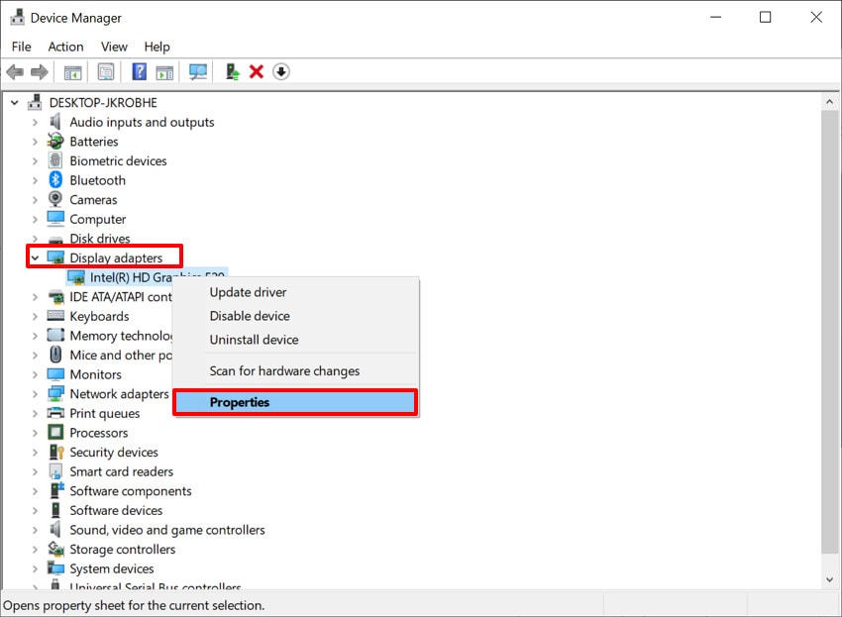Click Uninstall device in the context menu

254,339
